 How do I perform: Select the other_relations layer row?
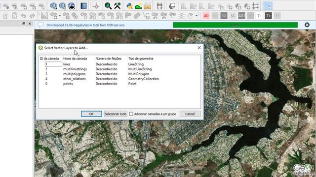[x=119, y=79]
